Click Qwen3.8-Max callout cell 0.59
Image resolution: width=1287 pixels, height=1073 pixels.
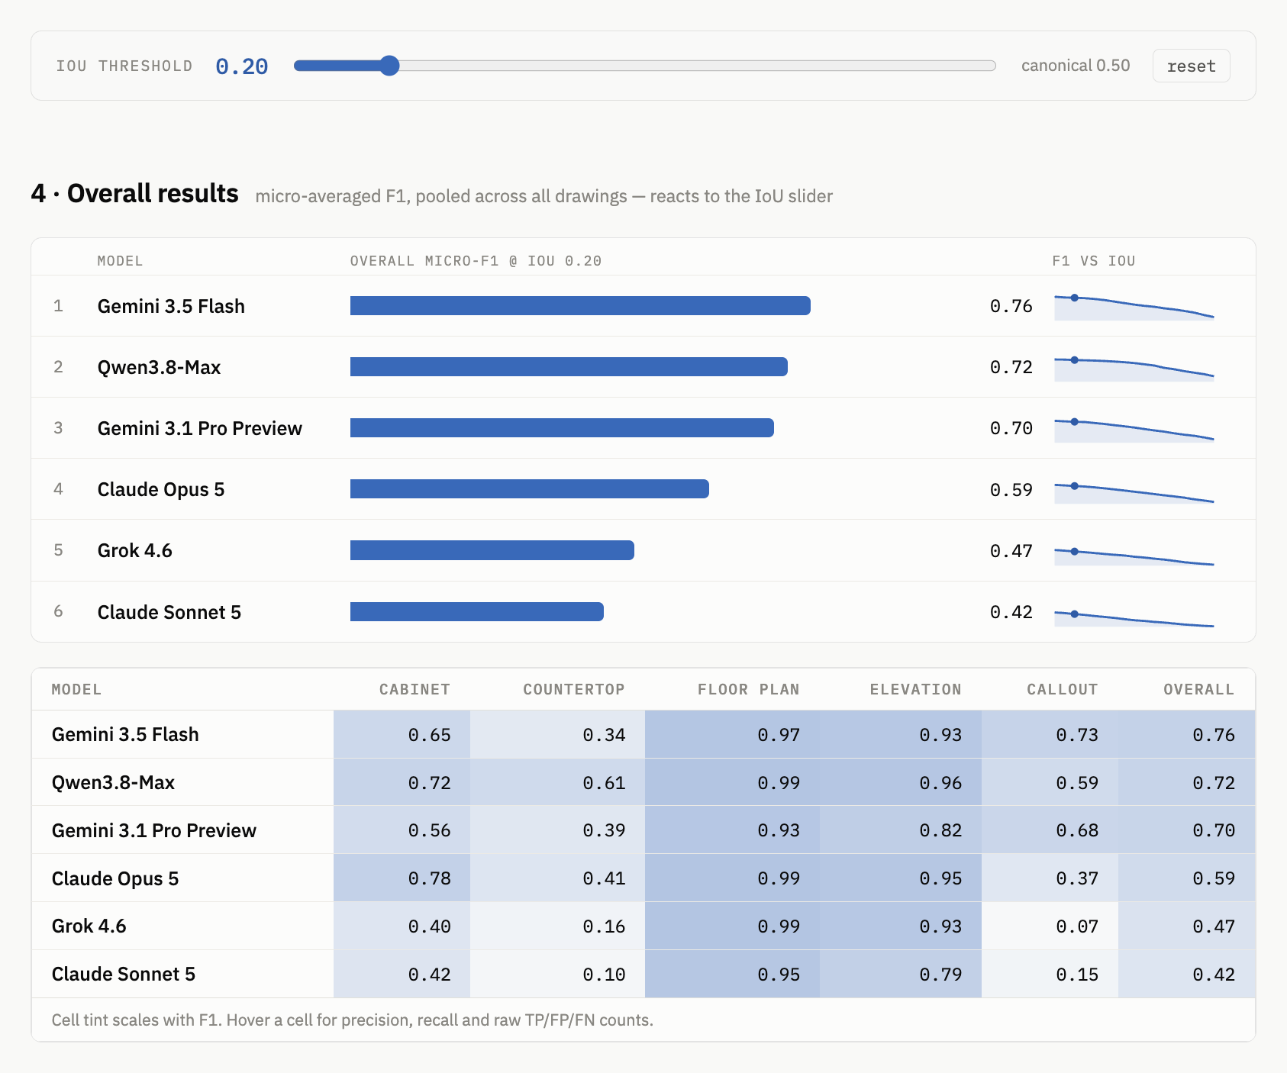click(1050, 782)
